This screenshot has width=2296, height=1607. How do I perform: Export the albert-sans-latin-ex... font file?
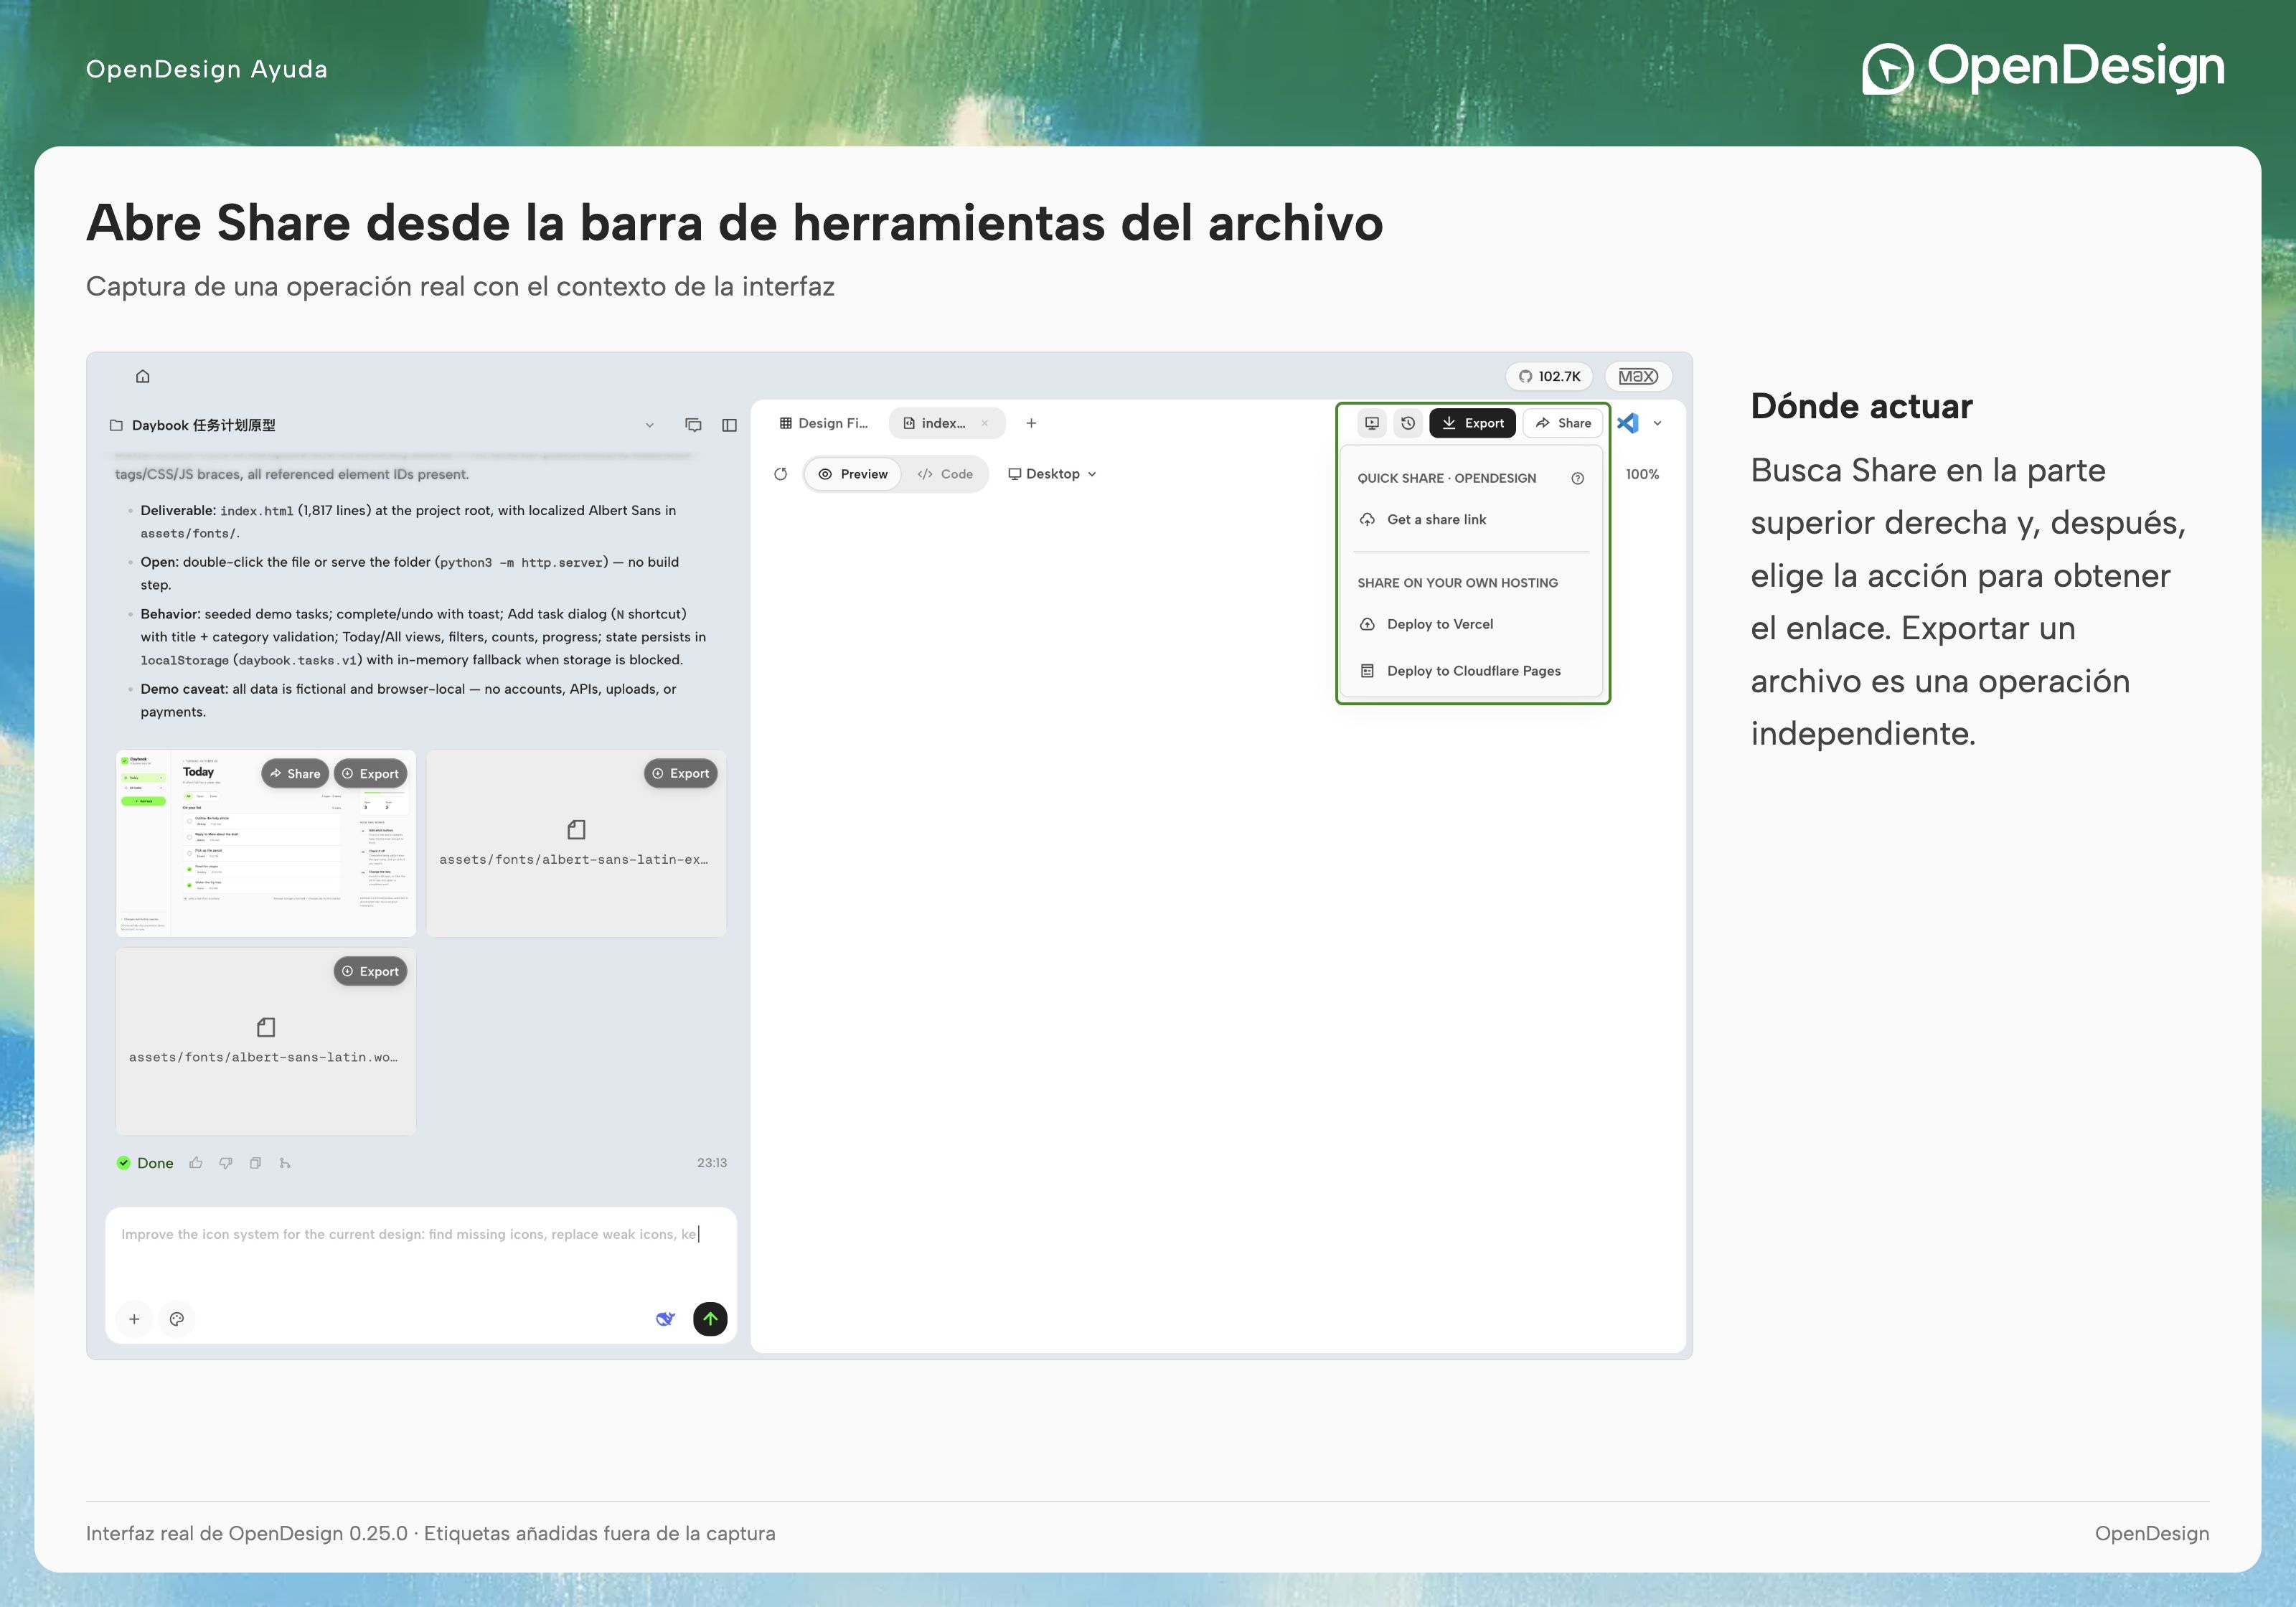[x=681, y=773]
